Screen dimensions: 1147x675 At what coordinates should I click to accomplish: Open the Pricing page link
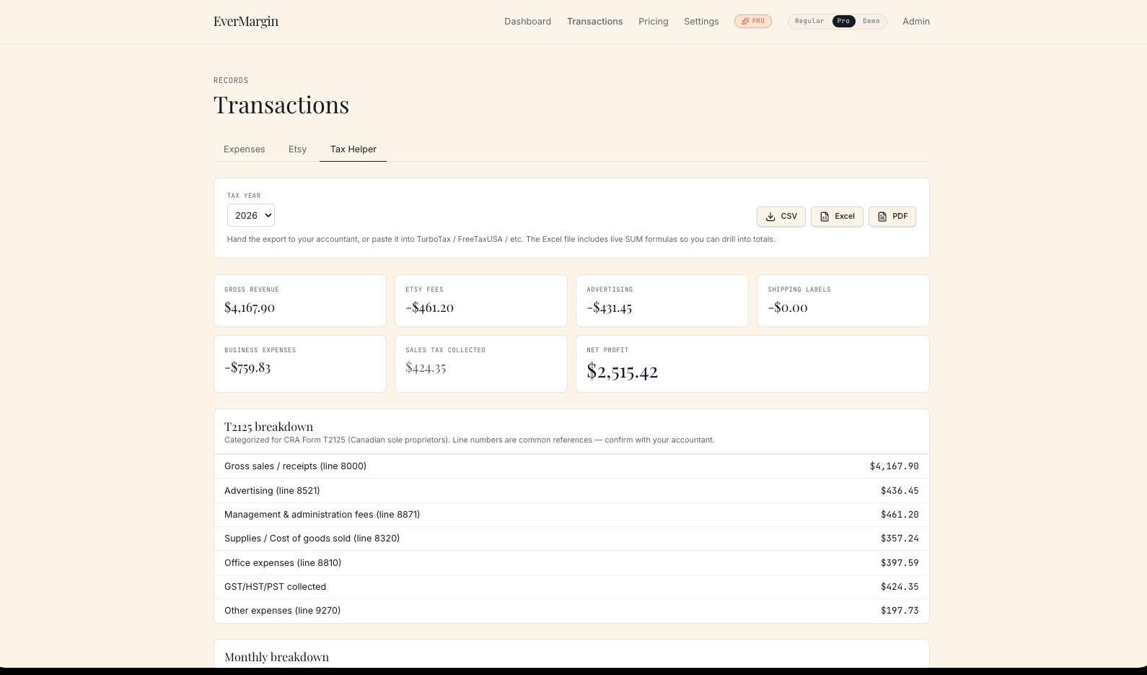click(653, 22)
